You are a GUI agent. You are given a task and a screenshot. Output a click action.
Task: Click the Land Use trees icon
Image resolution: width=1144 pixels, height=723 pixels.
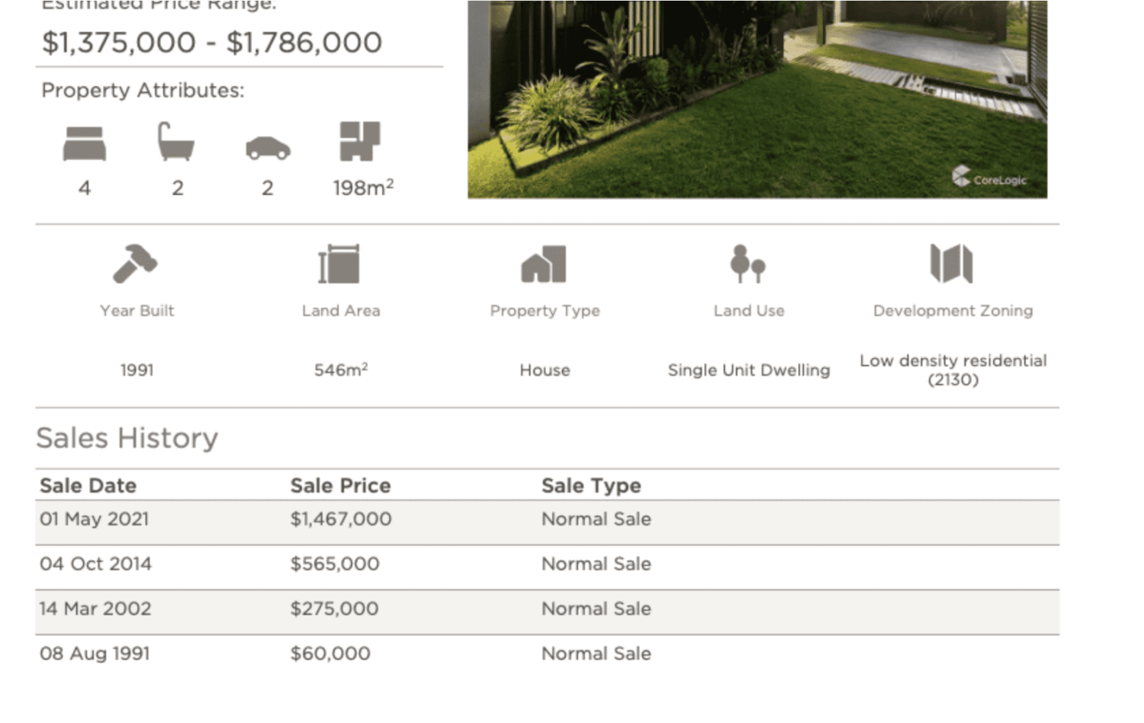747,264
